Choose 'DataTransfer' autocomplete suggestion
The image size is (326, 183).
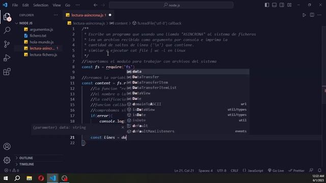click(188, 77)
